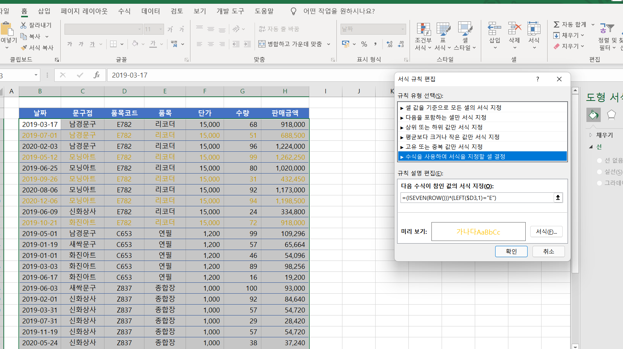Image resolution: width=623 pixels, height=349 pixels.
Task: Click the collapse dialog range selector icon
Action: pos(558,198)
